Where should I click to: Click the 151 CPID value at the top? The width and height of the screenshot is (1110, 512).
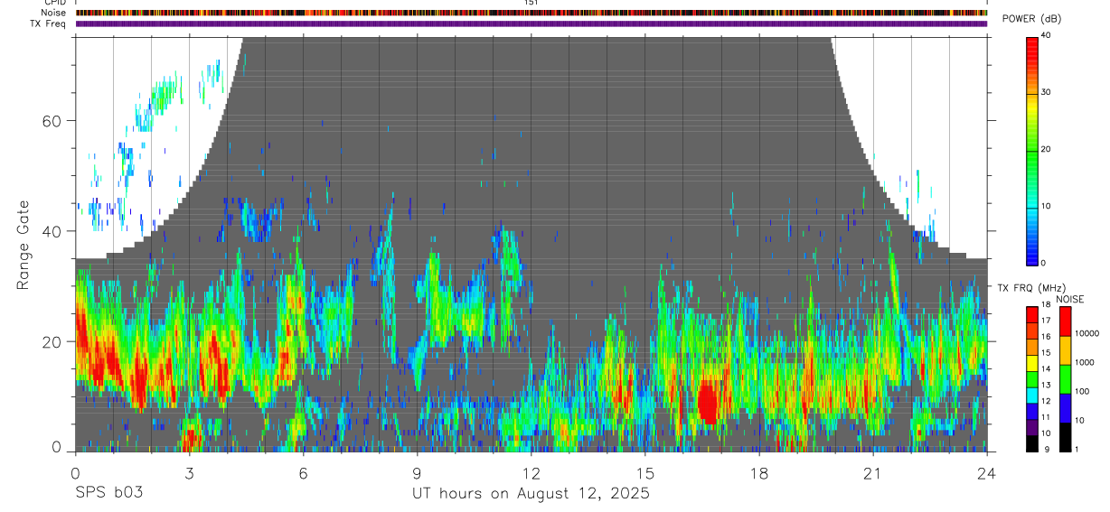pos(531,3)
